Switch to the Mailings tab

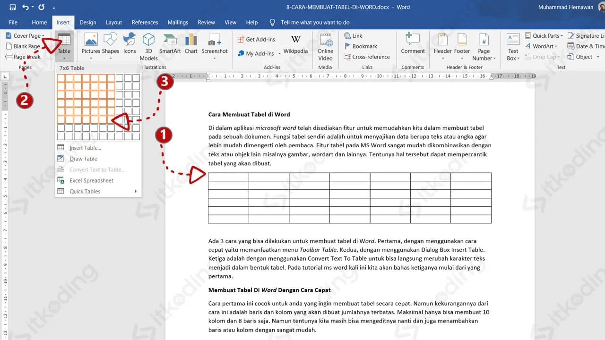[178, 22]
